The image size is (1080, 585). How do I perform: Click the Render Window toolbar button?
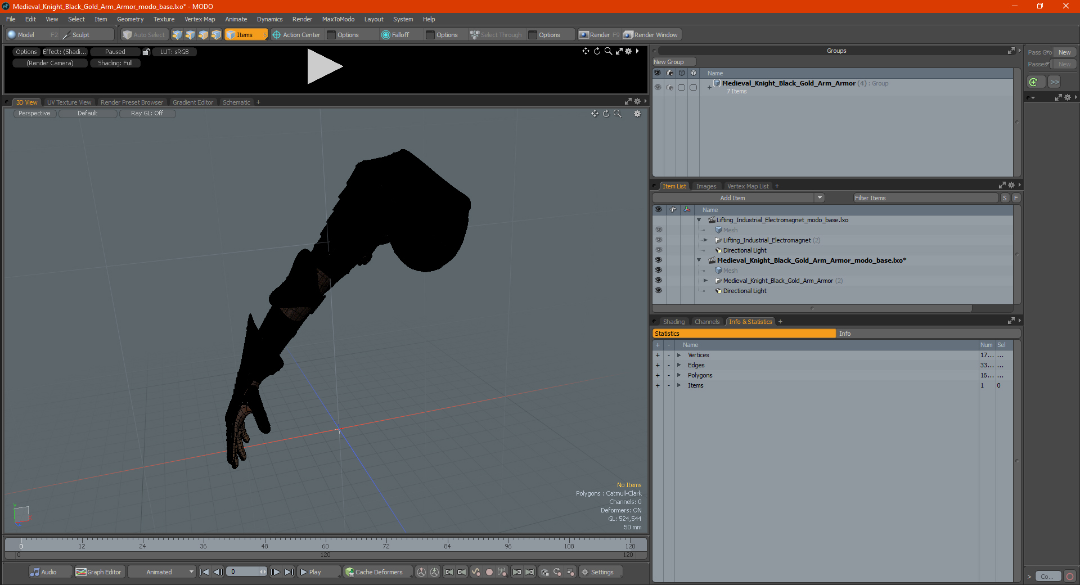tap(651, 35)
